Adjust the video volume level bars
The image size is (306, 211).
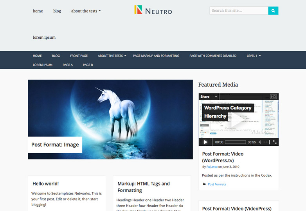point(266,142)
